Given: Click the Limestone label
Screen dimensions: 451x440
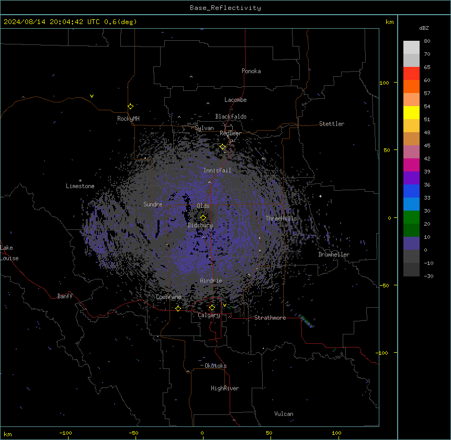Looking at the screenshot, I should pos(80,186).
